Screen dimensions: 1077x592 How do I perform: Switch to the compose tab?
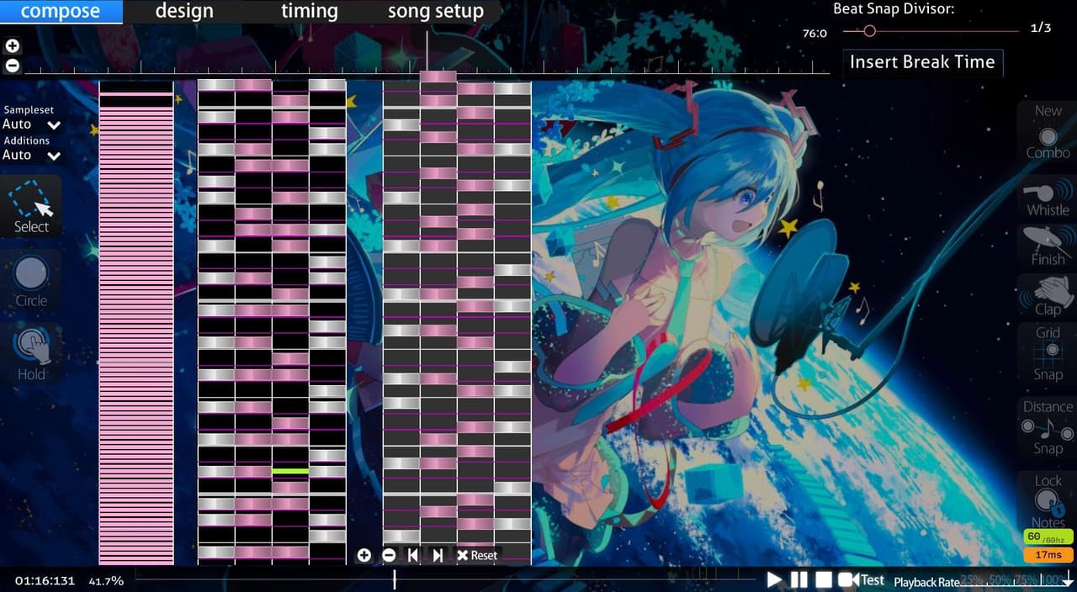coord(61,12)
